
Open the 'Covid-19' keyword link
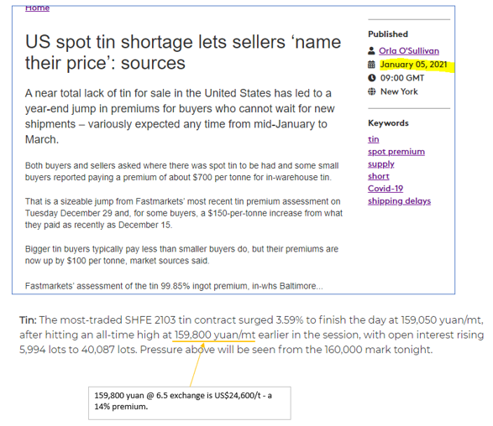pos(385,189)
